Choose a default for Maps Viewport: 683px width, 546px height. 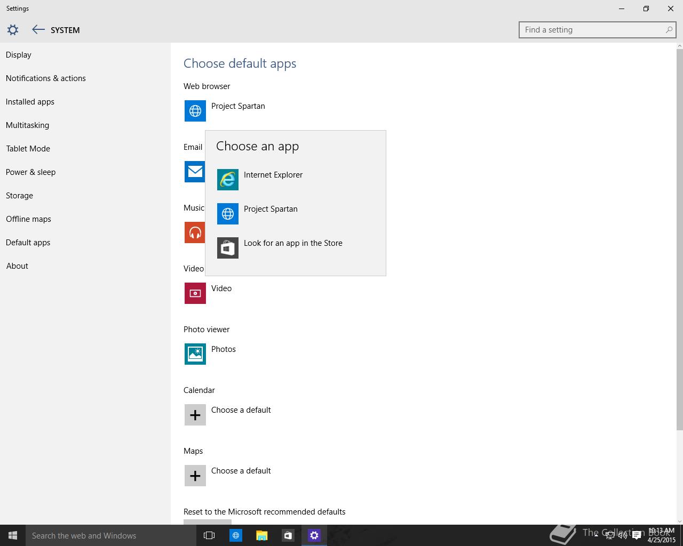(241, 471)
